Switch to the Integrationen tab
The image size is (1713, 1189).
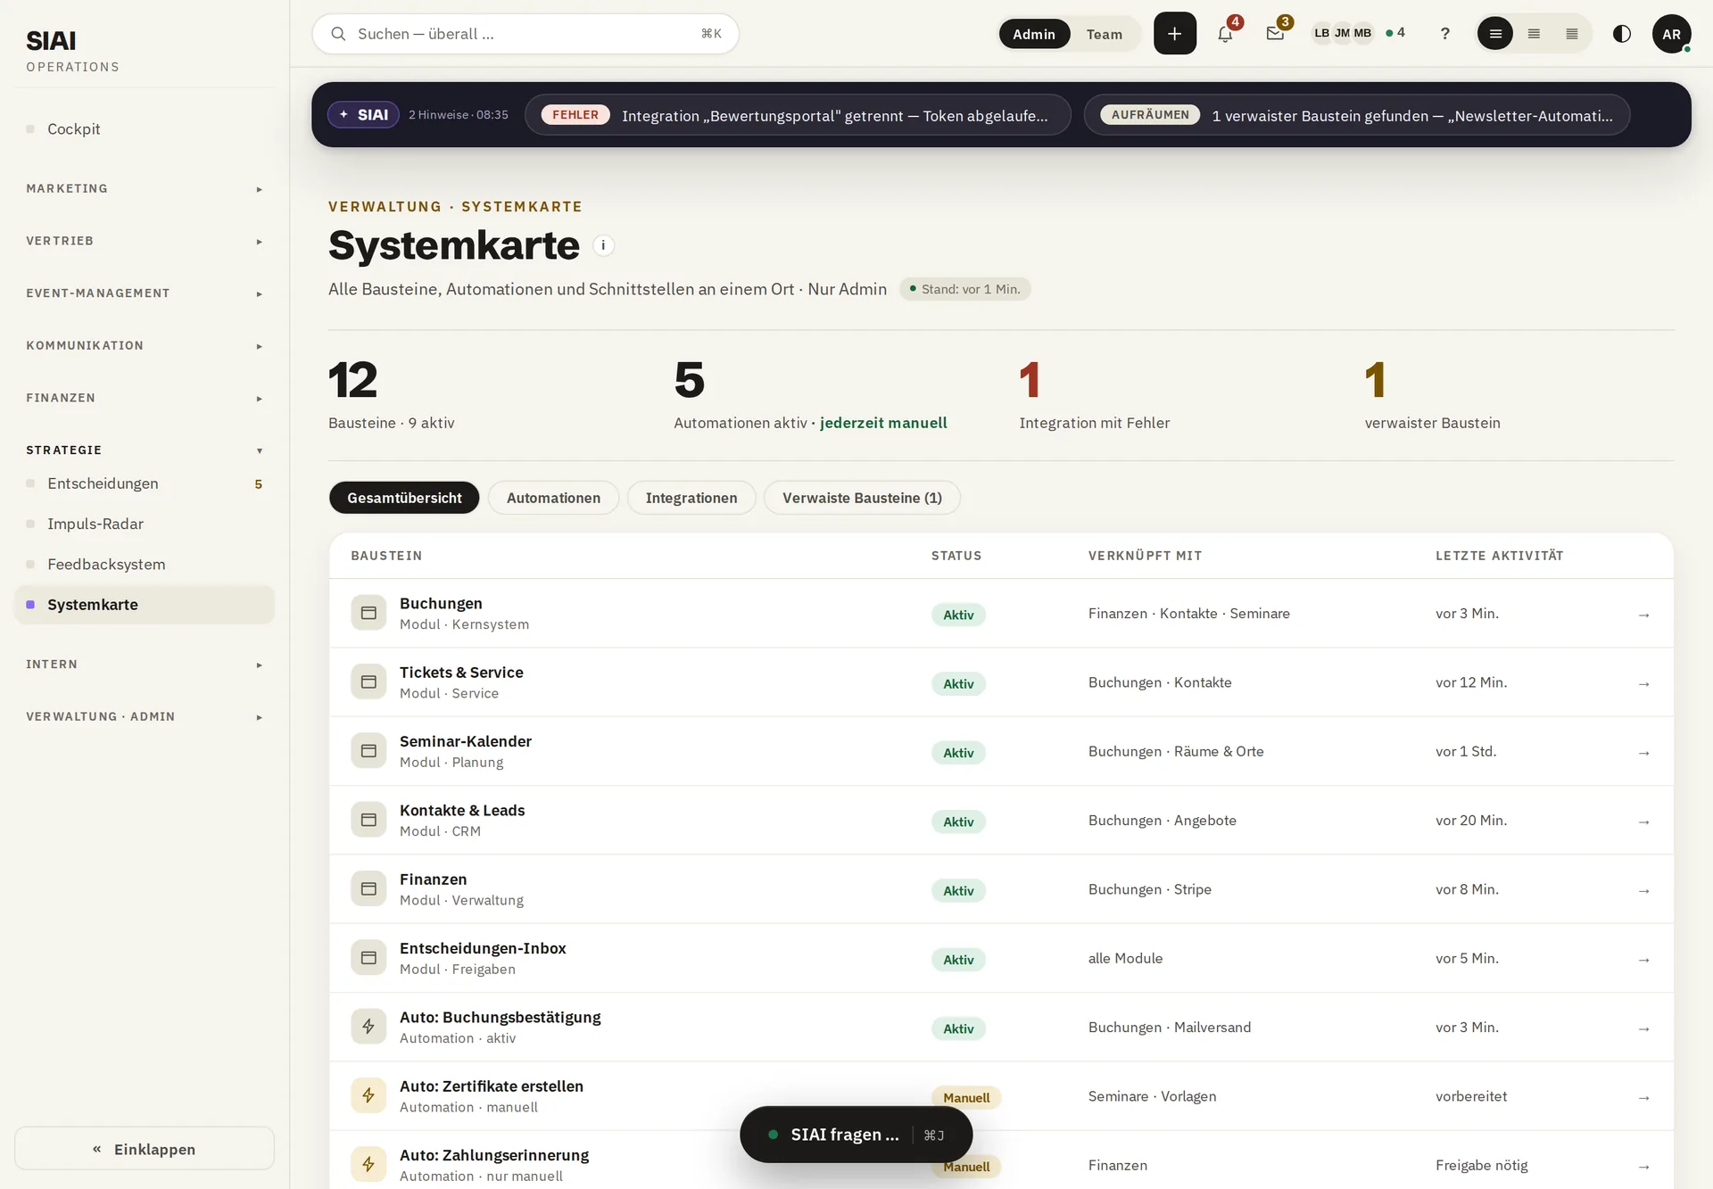[x=691, y=498]
